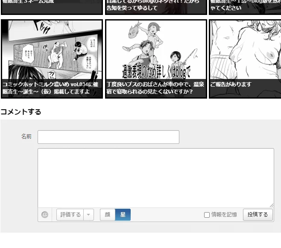Open the 告知を笑ってゆるして article card
Viewport: 281px width, 248px height.
(156, 7)
